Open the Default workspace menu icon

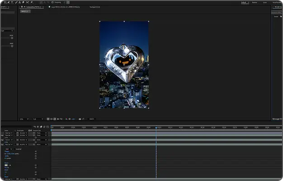(248, 2)
